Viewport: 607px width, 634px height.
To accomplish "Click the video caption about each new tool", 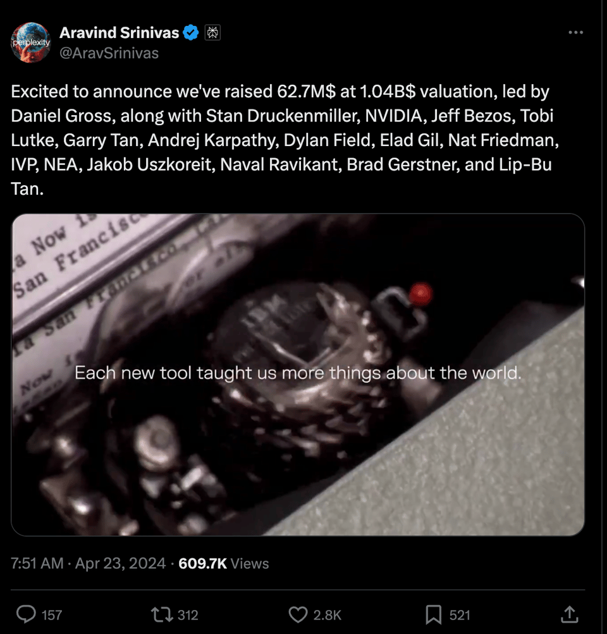I will [x=297, y=373].
